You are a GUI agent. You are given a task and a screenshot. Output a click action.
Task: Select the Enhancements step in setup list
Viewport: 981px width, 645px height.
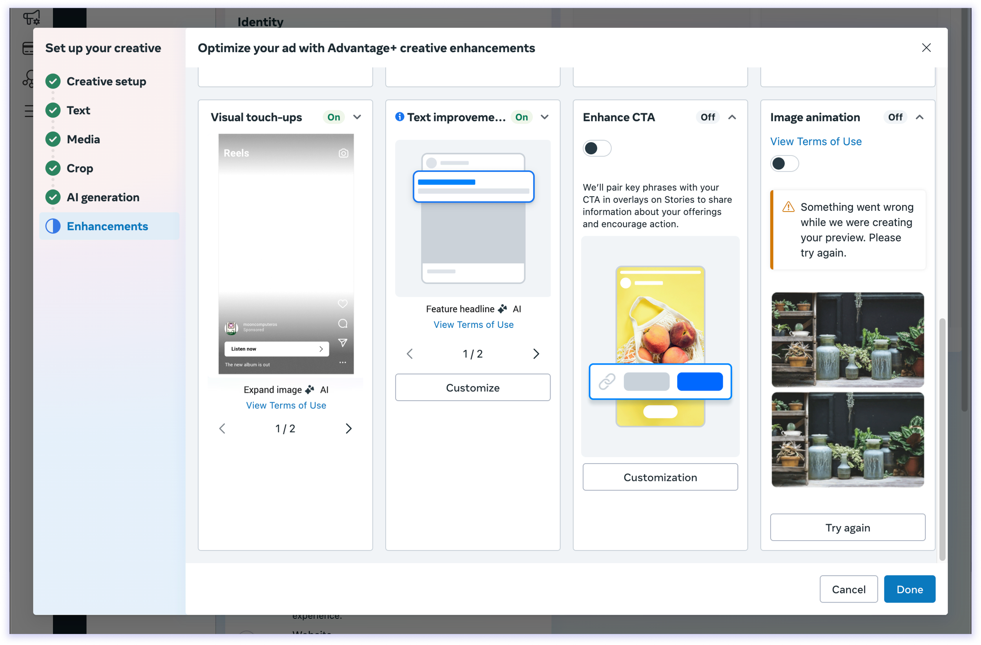(108, 226)
